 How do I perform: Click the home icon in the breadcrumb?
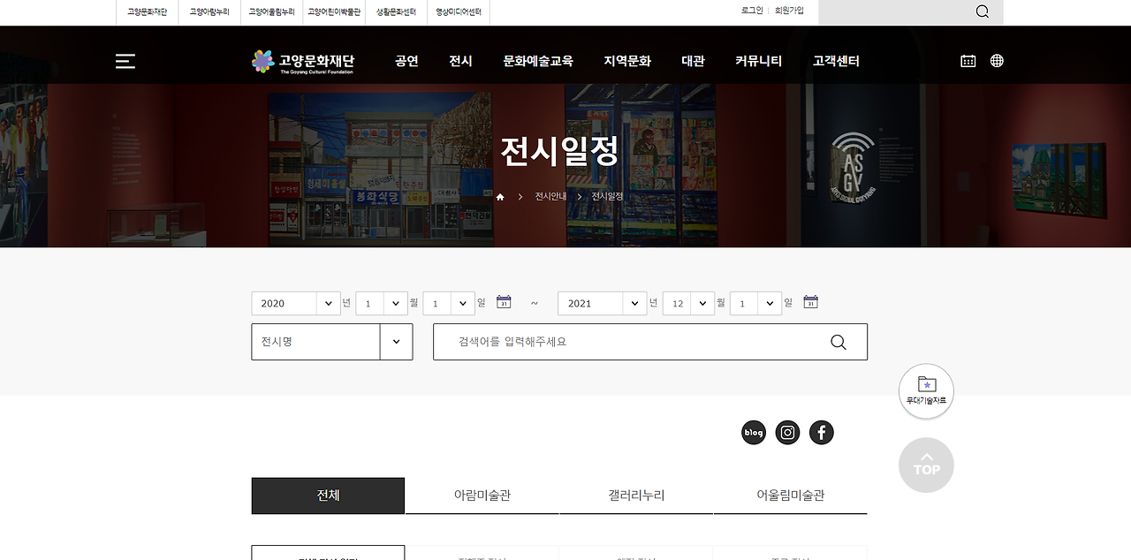point(499,196)
